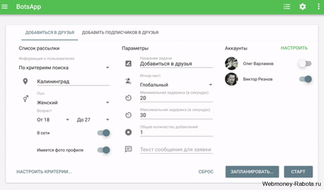
Task: Open the От 18 age dropdown
Action: (x=53, y=120)
